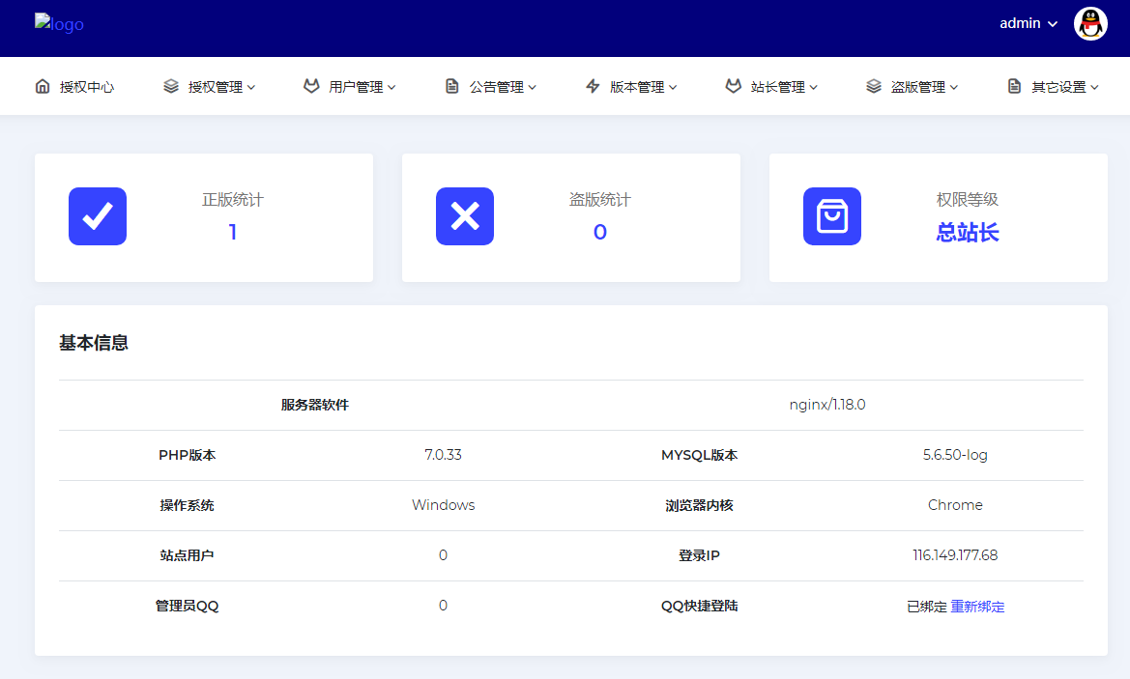Expand the 其它设置 menu chevron
1130x679 pixels.
tap(1094, 87)
